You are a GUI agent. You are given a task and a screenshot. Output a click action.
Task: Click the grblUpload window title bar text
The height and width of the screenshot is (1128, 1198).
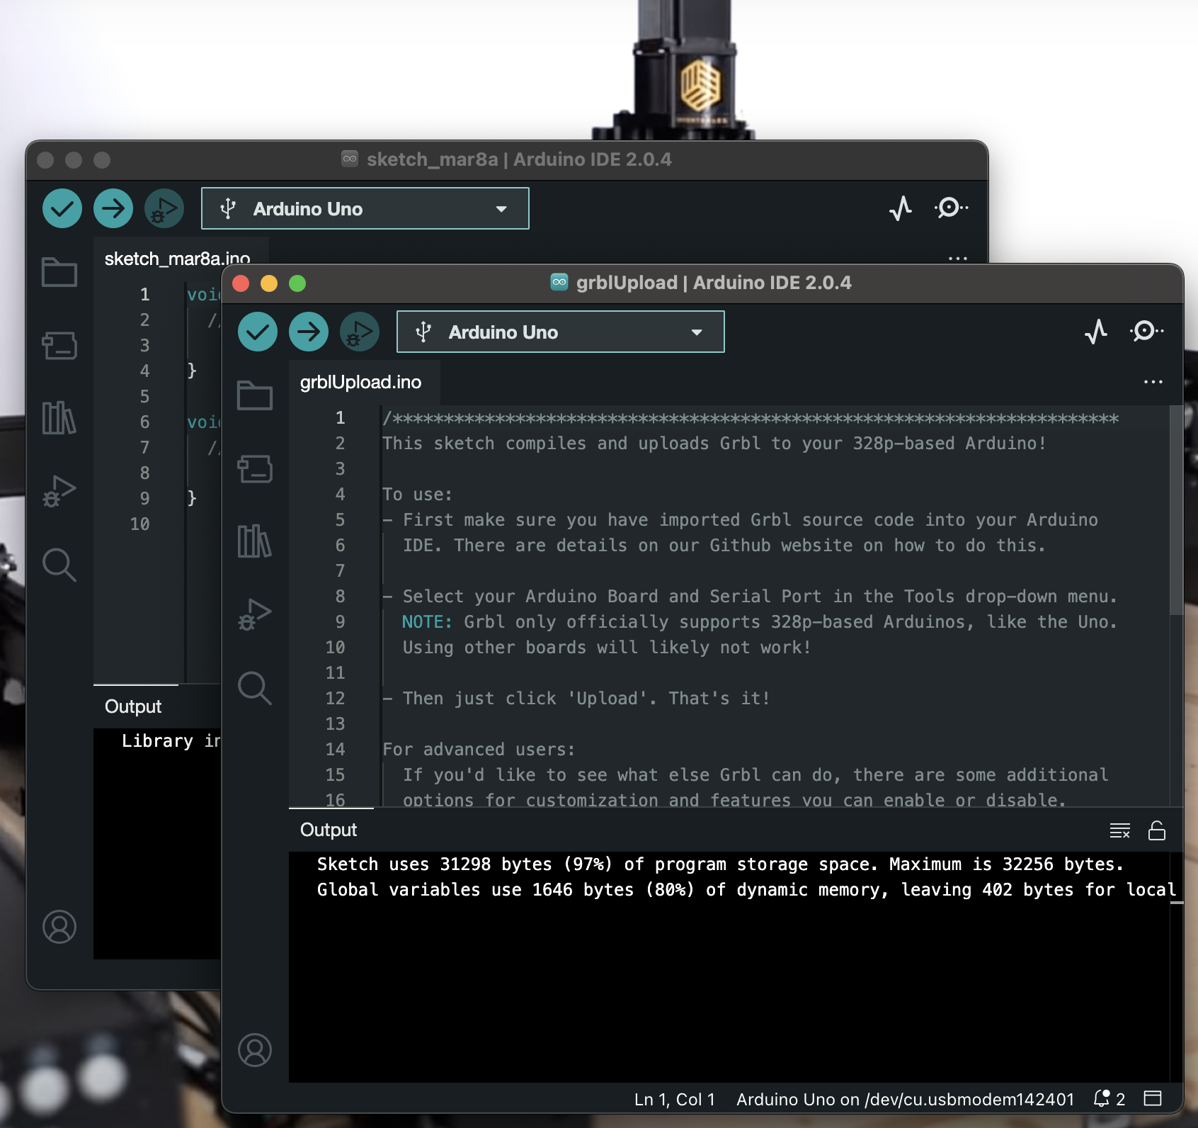[714, 283]
